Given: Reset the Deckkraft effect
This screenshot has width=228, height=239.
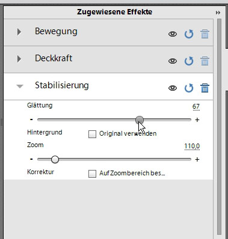Looking at the screenshot, I should [189, 61].
